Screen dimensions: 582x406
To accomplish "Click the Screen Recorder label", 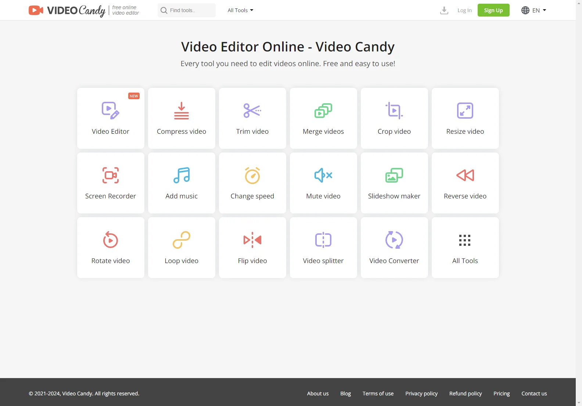I will tap(111, 196).
